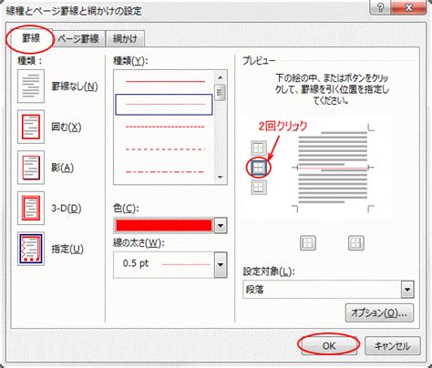Screen dimensions: 432x368
Task: Click the line style list scroll-down arrow
Action: click(221, 178)
